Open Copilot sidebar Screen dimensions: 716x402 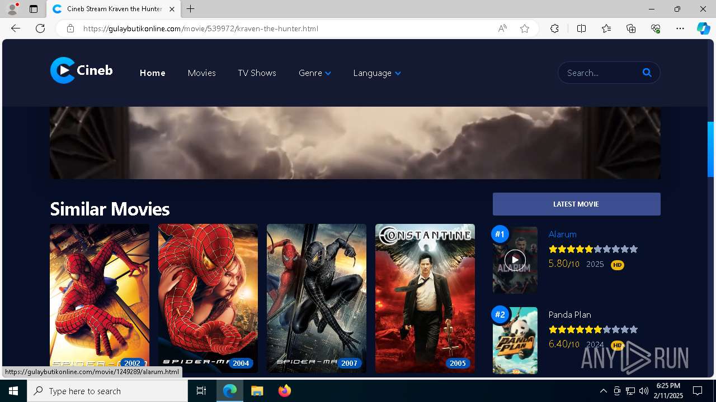[x=703, y=28]
